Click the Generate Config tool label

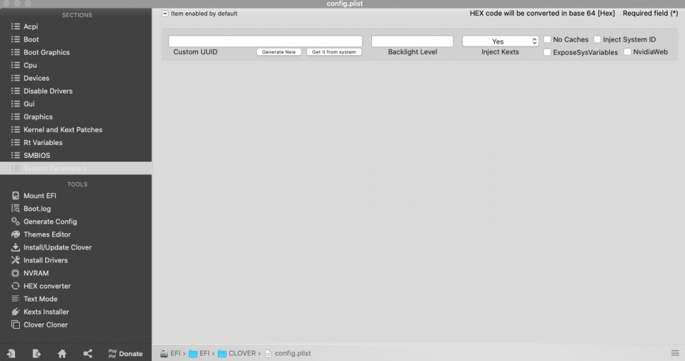point(50,222)
